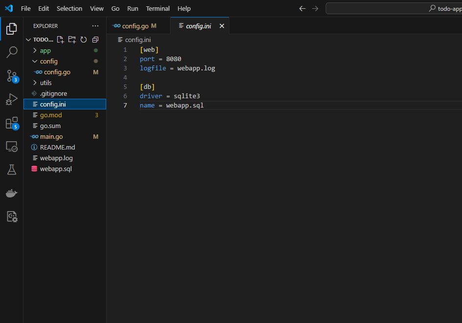Open the bottom activity bar gear-file icon
This screenshot has width=462, height=323.
(12, 216)
